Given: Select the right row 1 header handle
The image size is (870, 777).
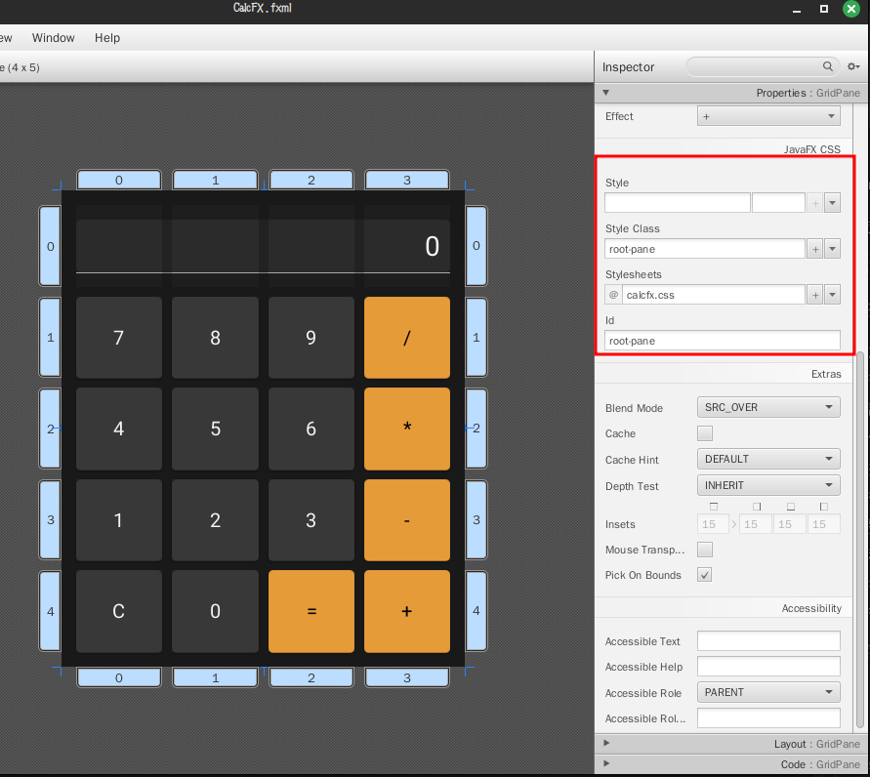Looking at the screenshot, I should [x=476, y=337].
